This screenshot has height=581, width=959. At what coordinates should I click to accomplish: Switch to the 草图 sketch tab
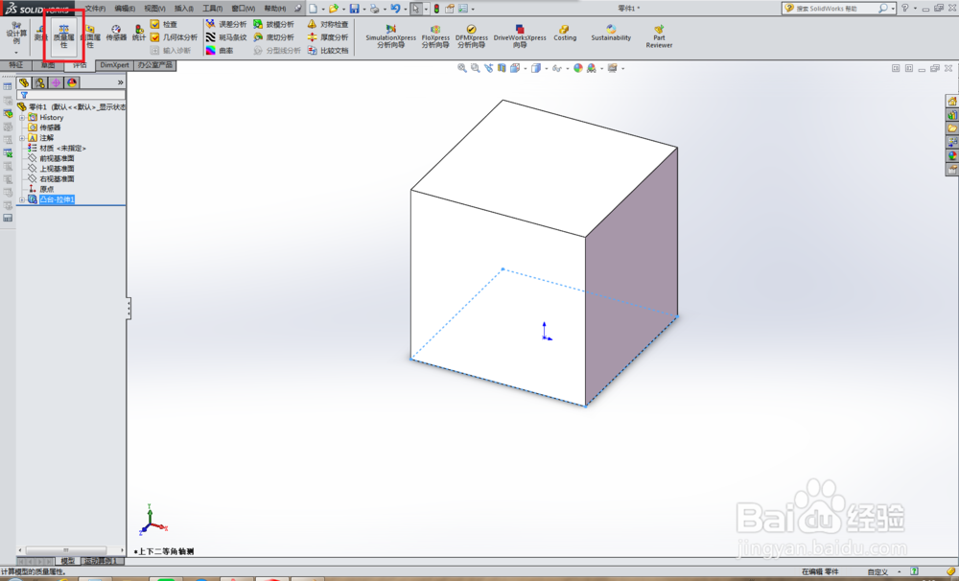tap(48, 65)
